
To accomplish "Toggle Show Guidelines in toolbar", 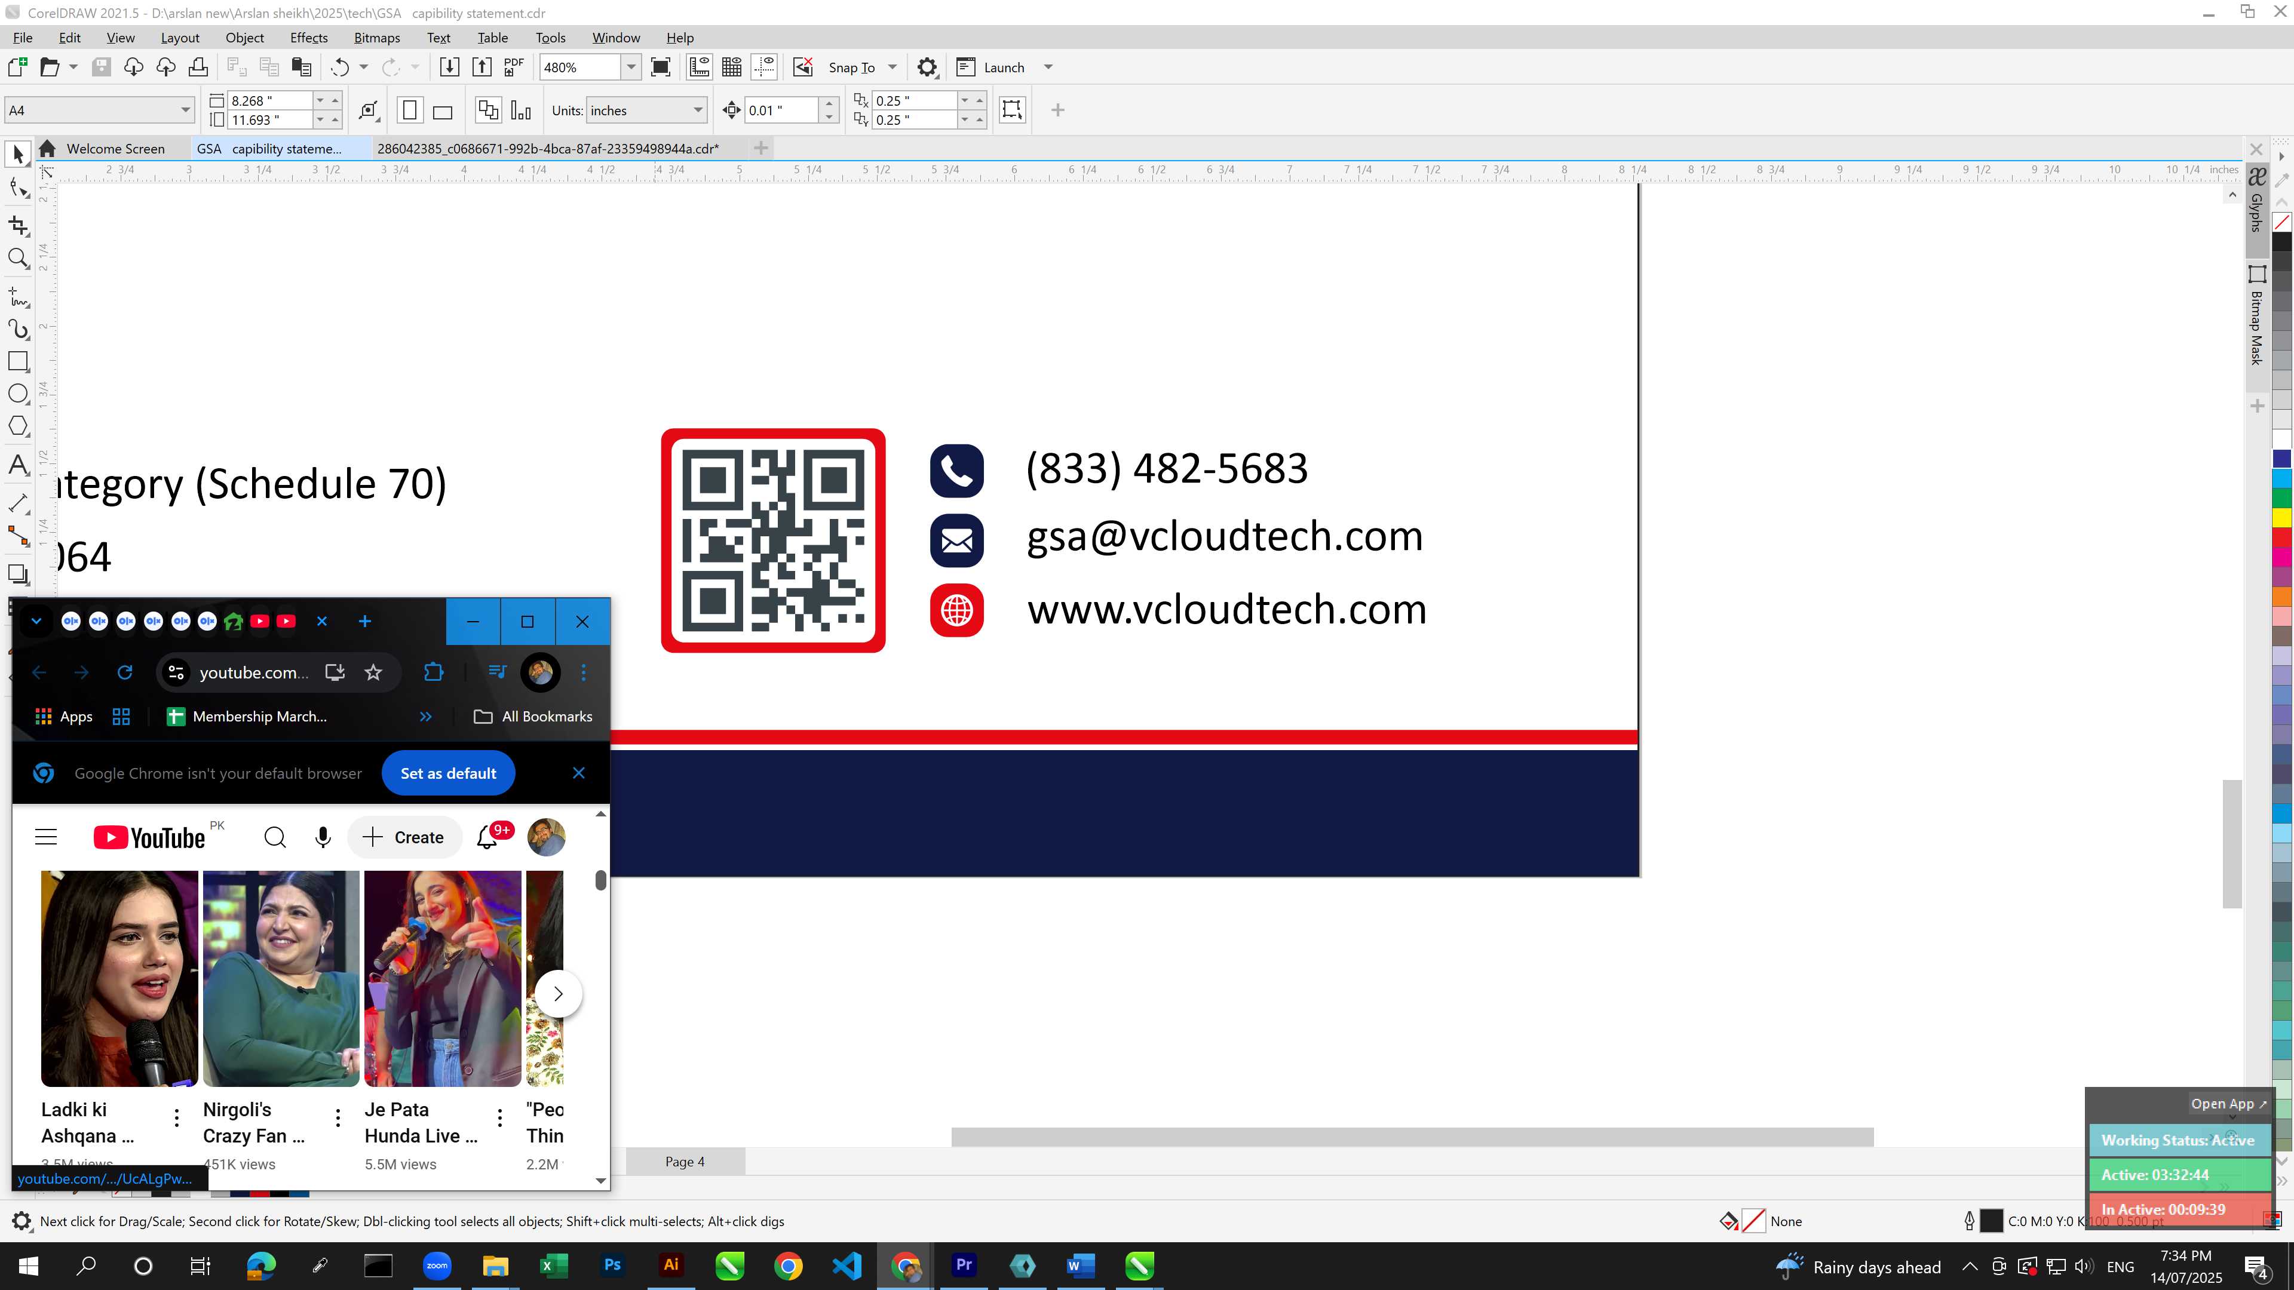I will point(764,67).
